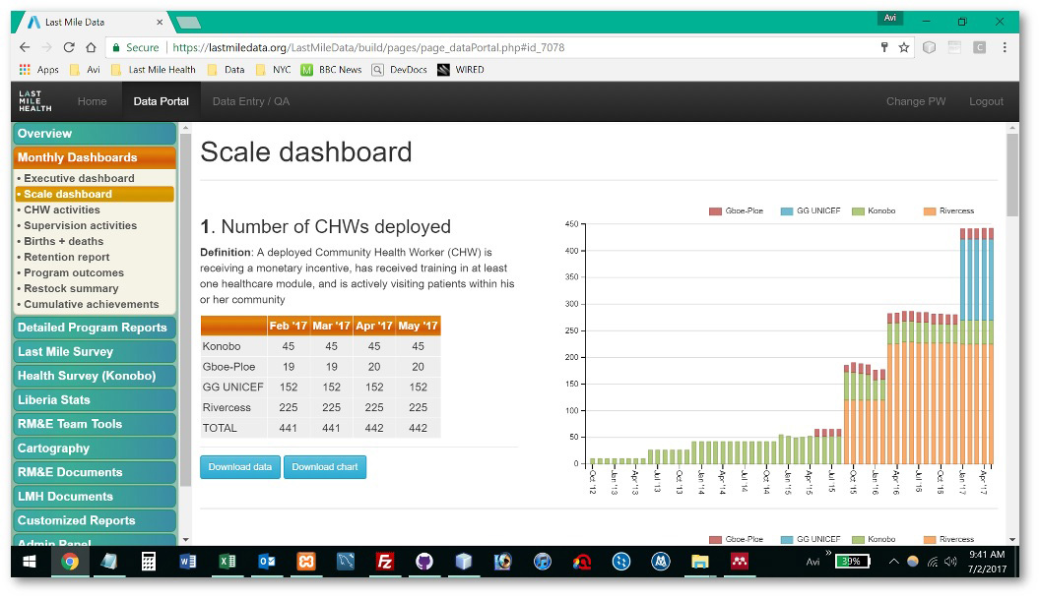Screen dimensions: 1040x598
Task: Open FileZilla from the taskbar
Action: tap(385, 562)
